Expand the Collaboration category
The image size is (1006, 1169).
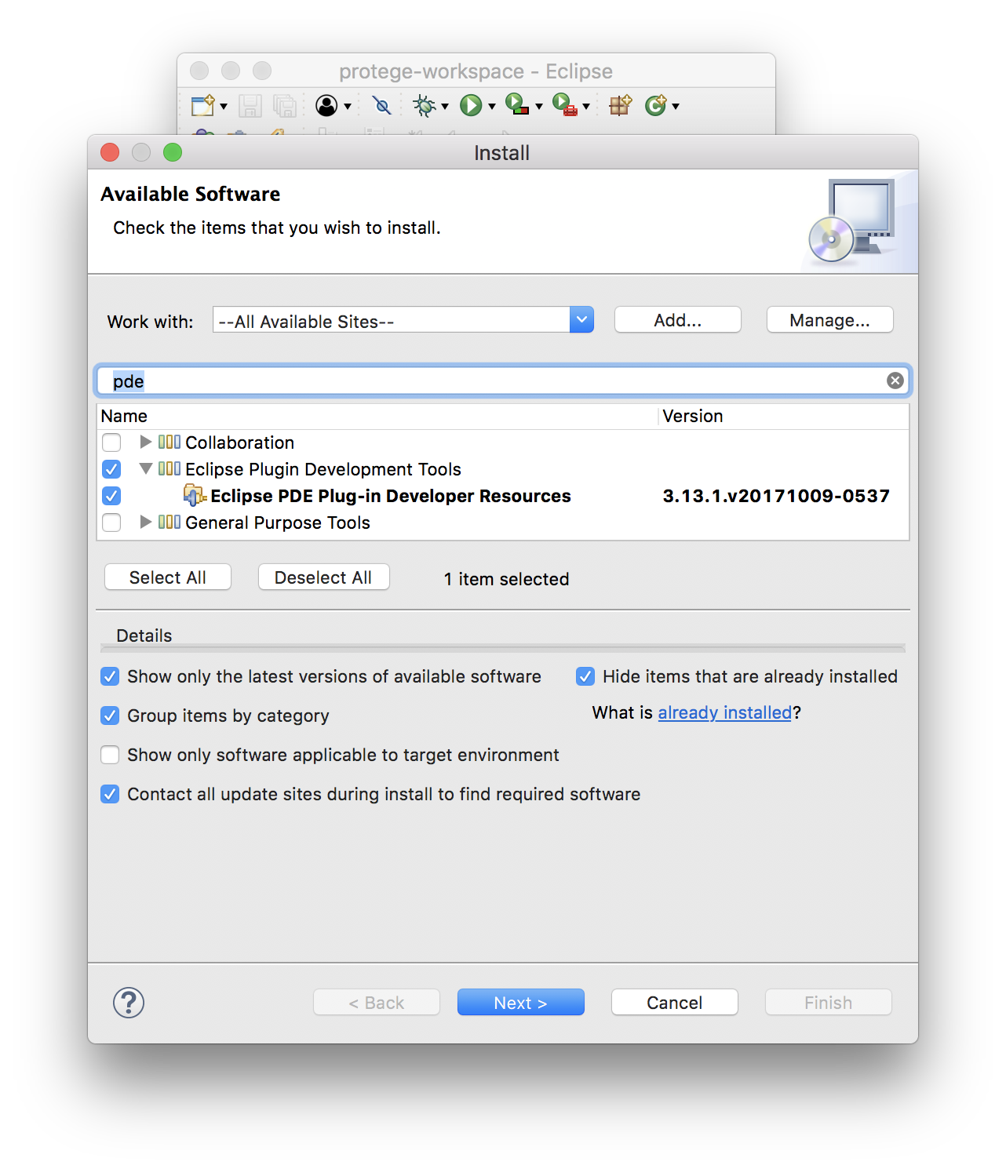pyautogui.click(x=145, y=442)
